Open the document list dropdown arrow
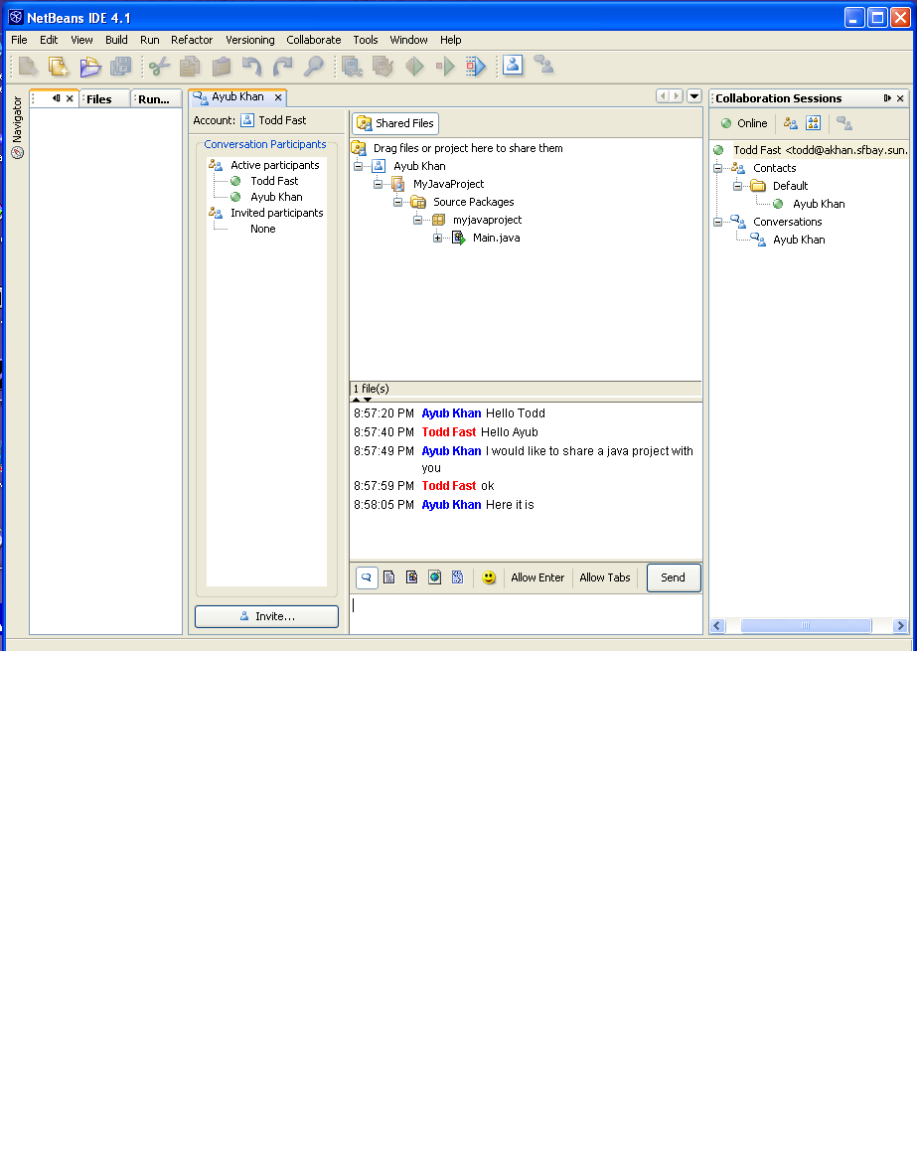The height and width of the screenshot is (1151, 917). (x=694, y=96)
